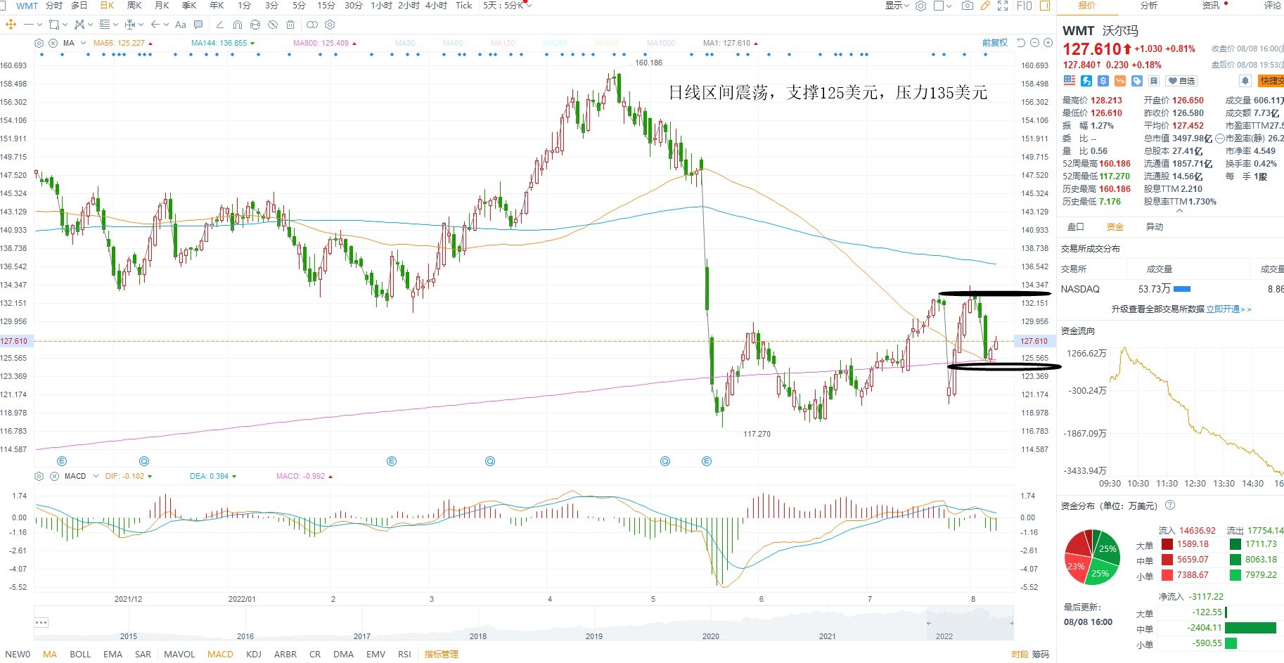Collapse the quote details chevron
The image size is (1284, 663).
coord(1179,210)
